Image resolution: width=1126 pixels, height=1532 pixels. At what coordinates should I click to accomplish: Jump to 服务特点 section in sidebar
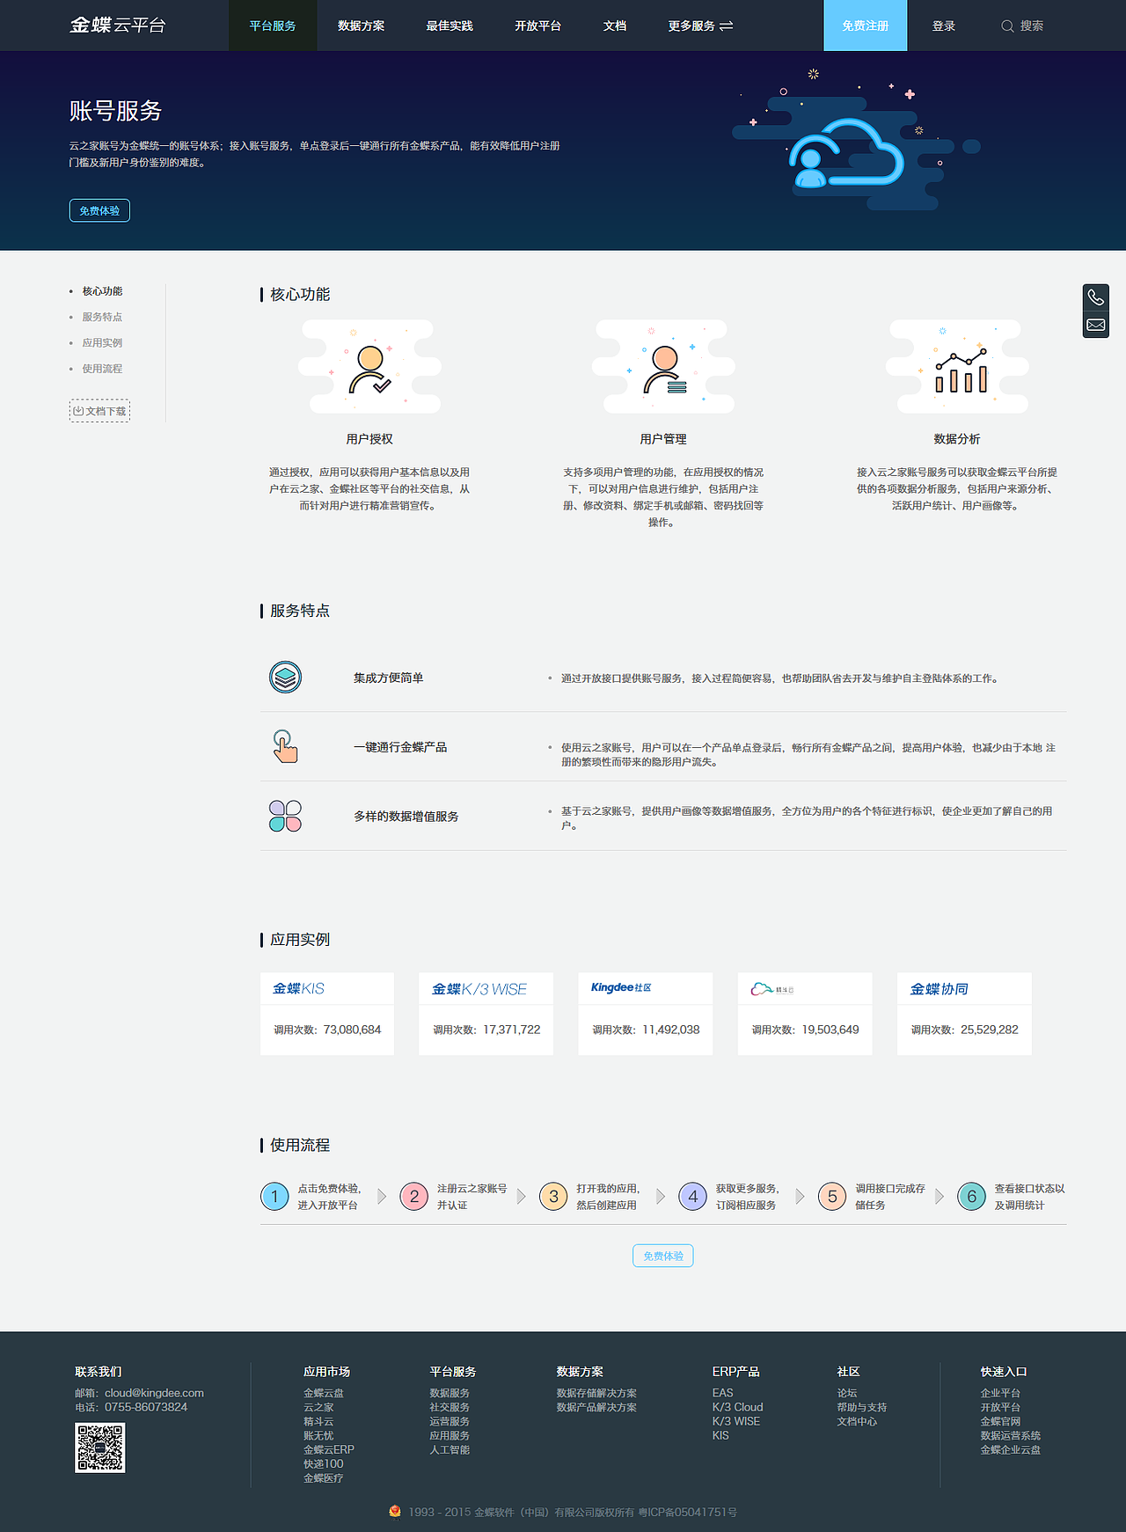[x=102, y=317]
